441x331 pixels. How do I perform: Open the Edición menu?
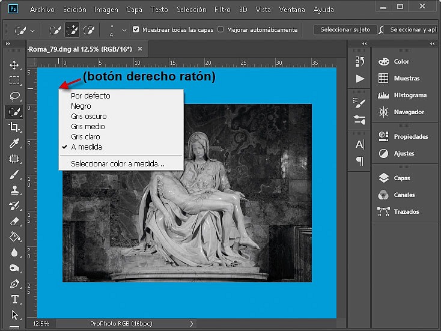click(x=75, y=10)
